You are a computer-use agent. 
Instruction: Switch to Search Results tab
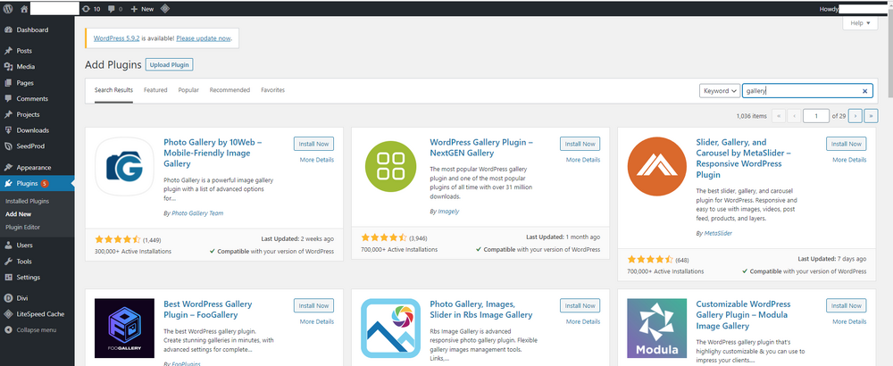pyautogui.click(x=114, y=90)
